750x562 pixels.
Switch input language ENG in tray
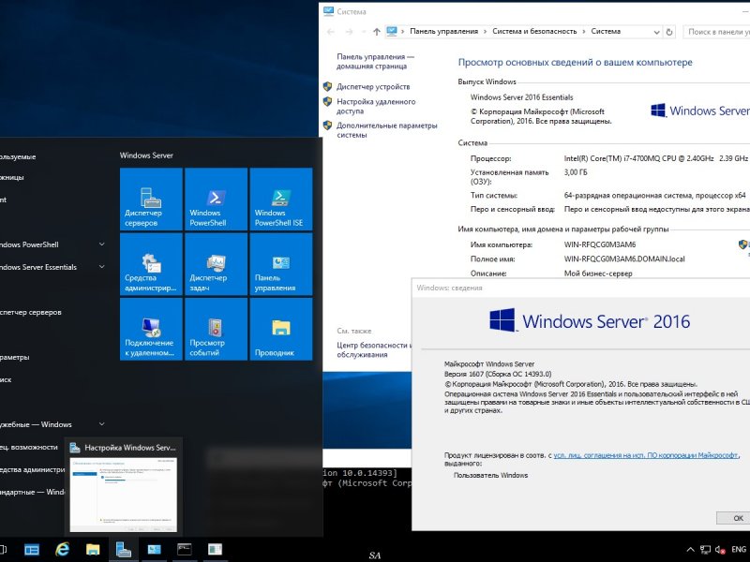739,550
